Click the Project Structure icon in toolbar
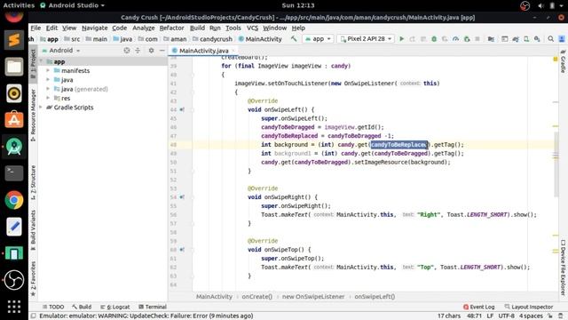568x320 pixels. (x=491, y=39)
